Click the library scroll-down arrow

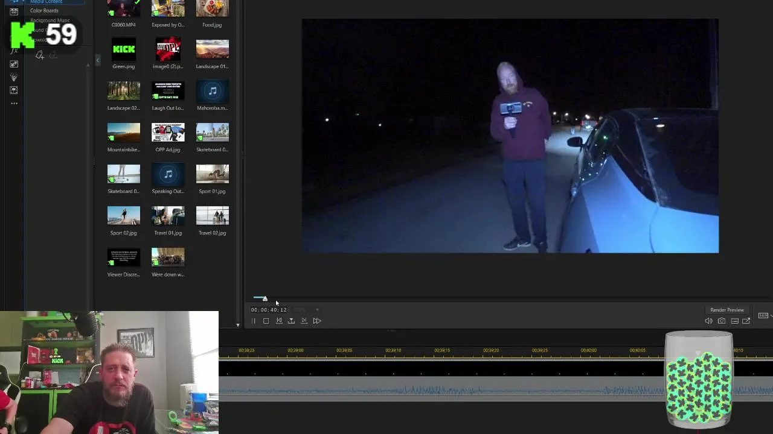coord(238,325)
